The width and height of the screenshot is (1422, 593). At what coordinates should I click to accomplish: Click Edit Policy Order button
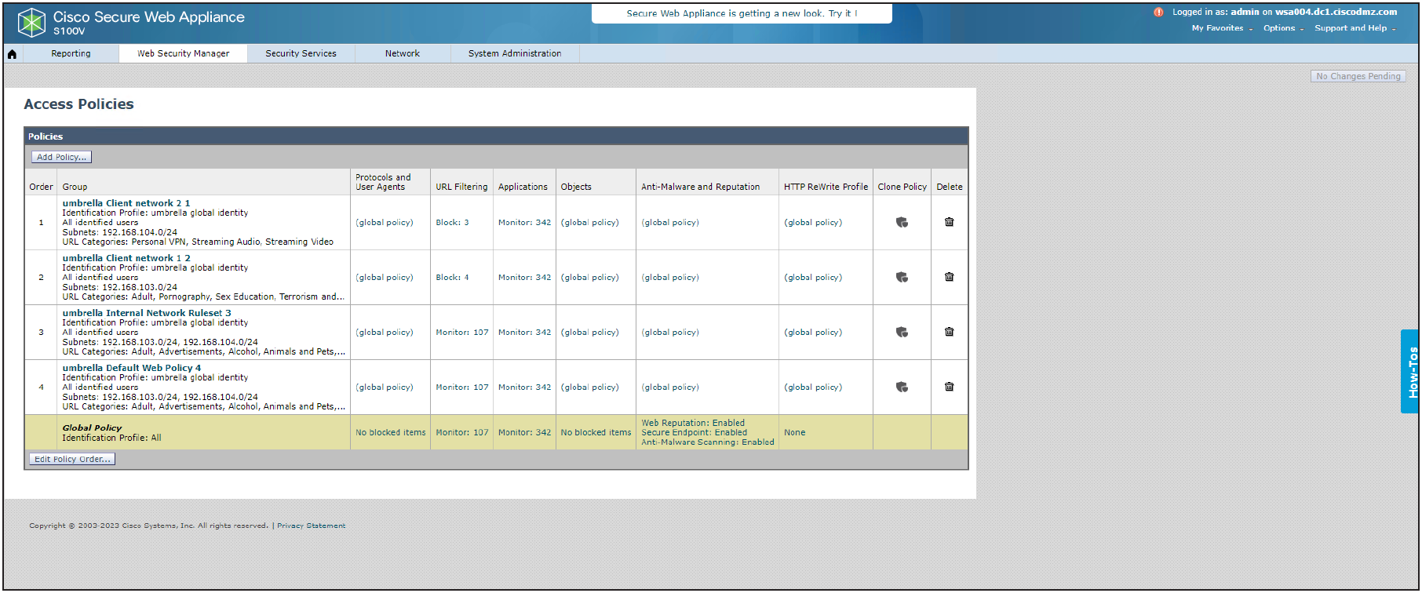(72, 459)
